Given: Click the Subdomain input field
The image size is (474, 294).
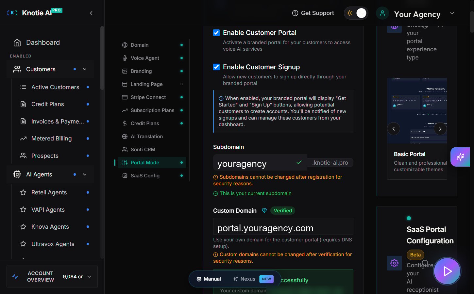Looking at the screenshot, I should click(260, 163).
